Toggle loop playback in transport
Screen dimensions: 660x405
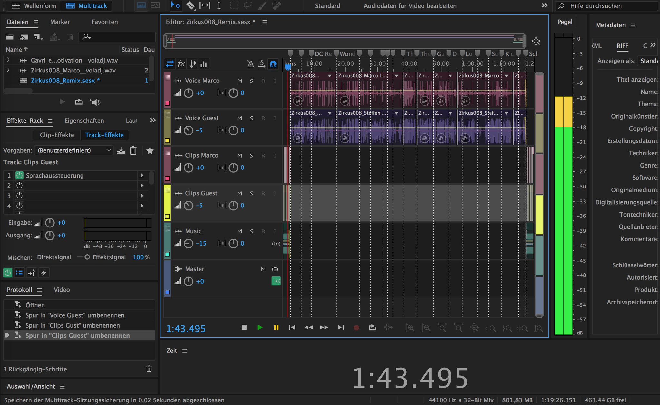click(372, 327)
